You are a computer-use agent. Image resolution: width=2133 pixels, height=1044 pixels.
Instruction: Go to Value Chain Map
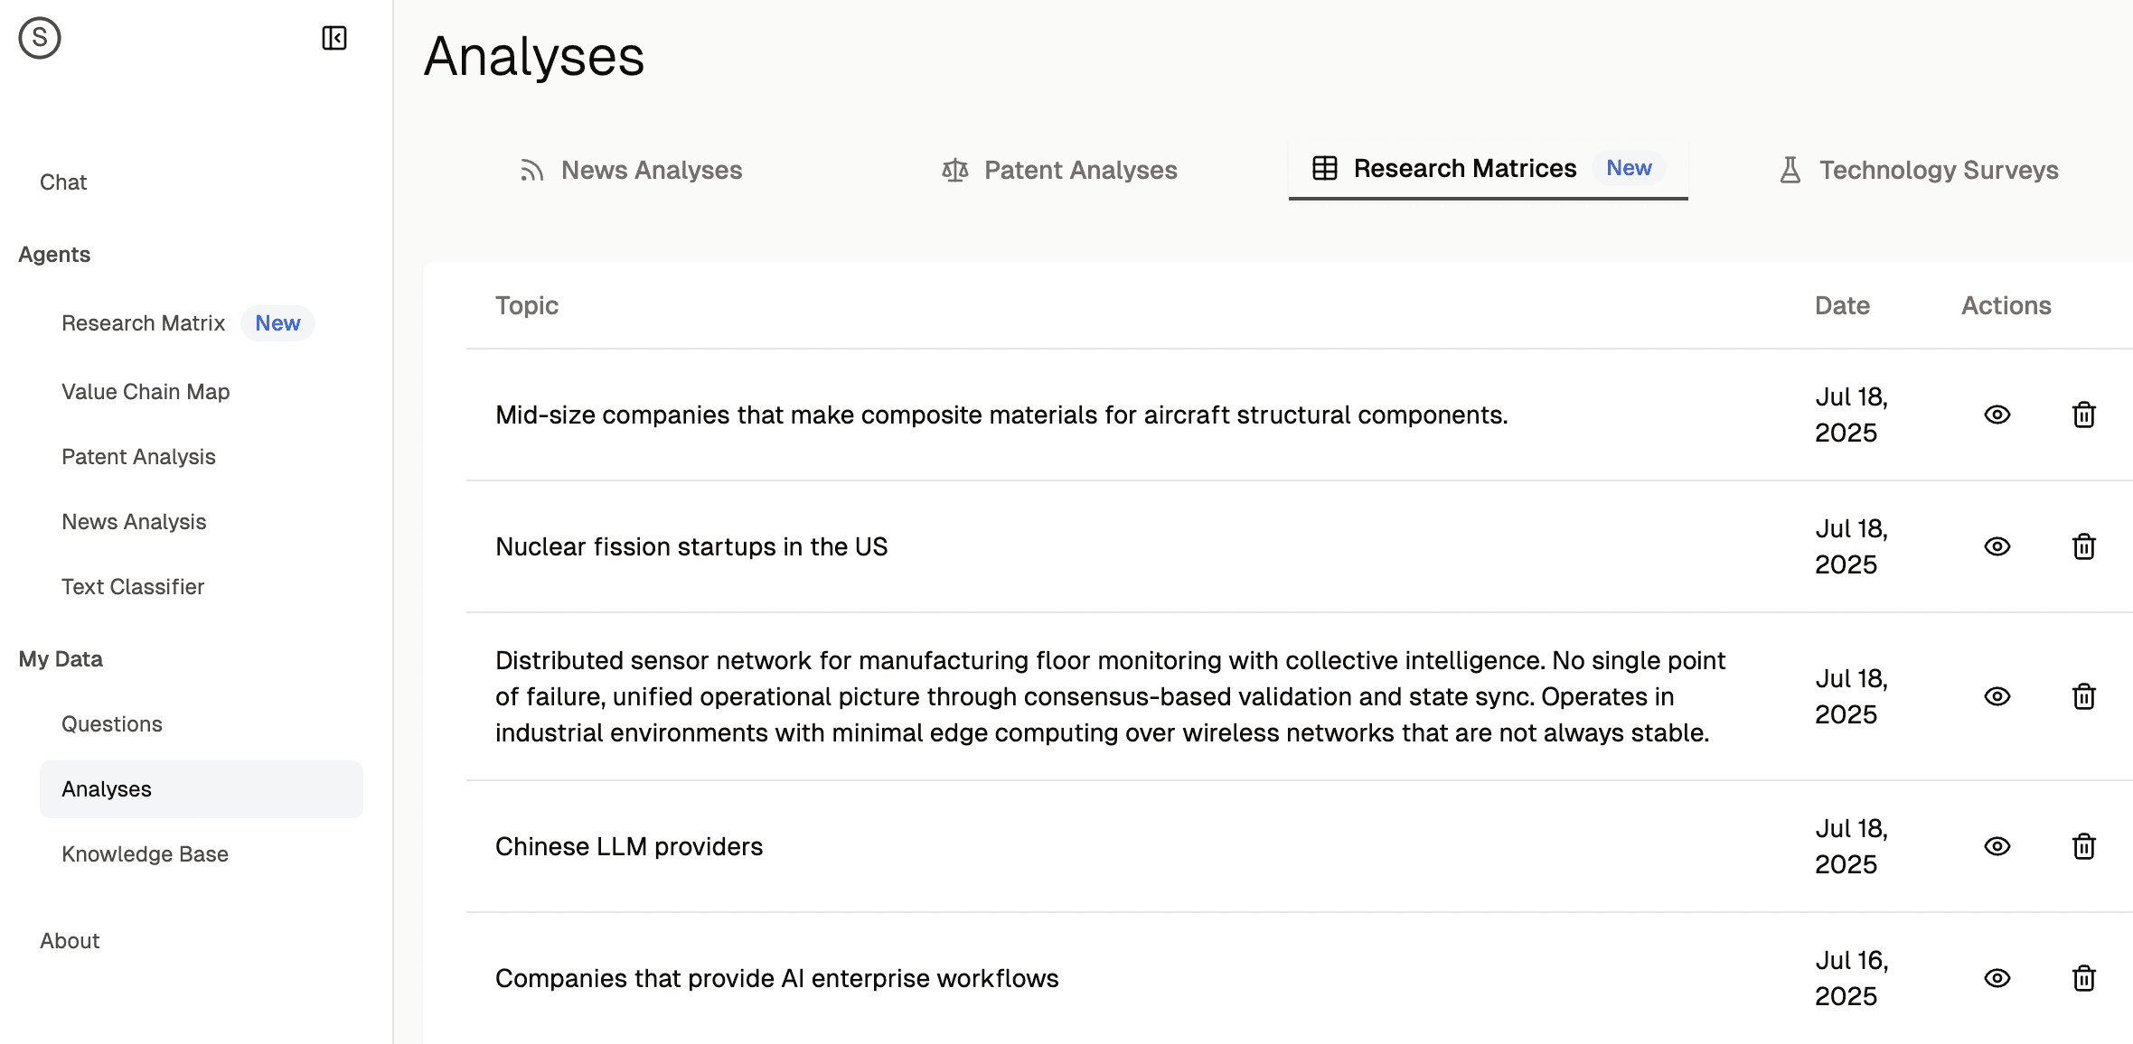[x=146, y=392]
